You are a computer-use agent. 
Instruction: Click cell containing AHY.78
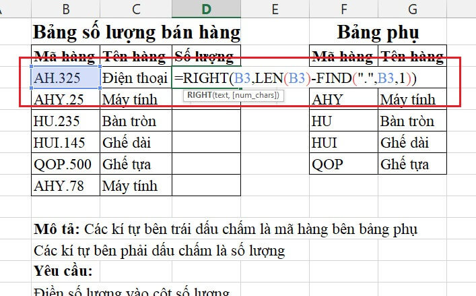pos(65,185)
